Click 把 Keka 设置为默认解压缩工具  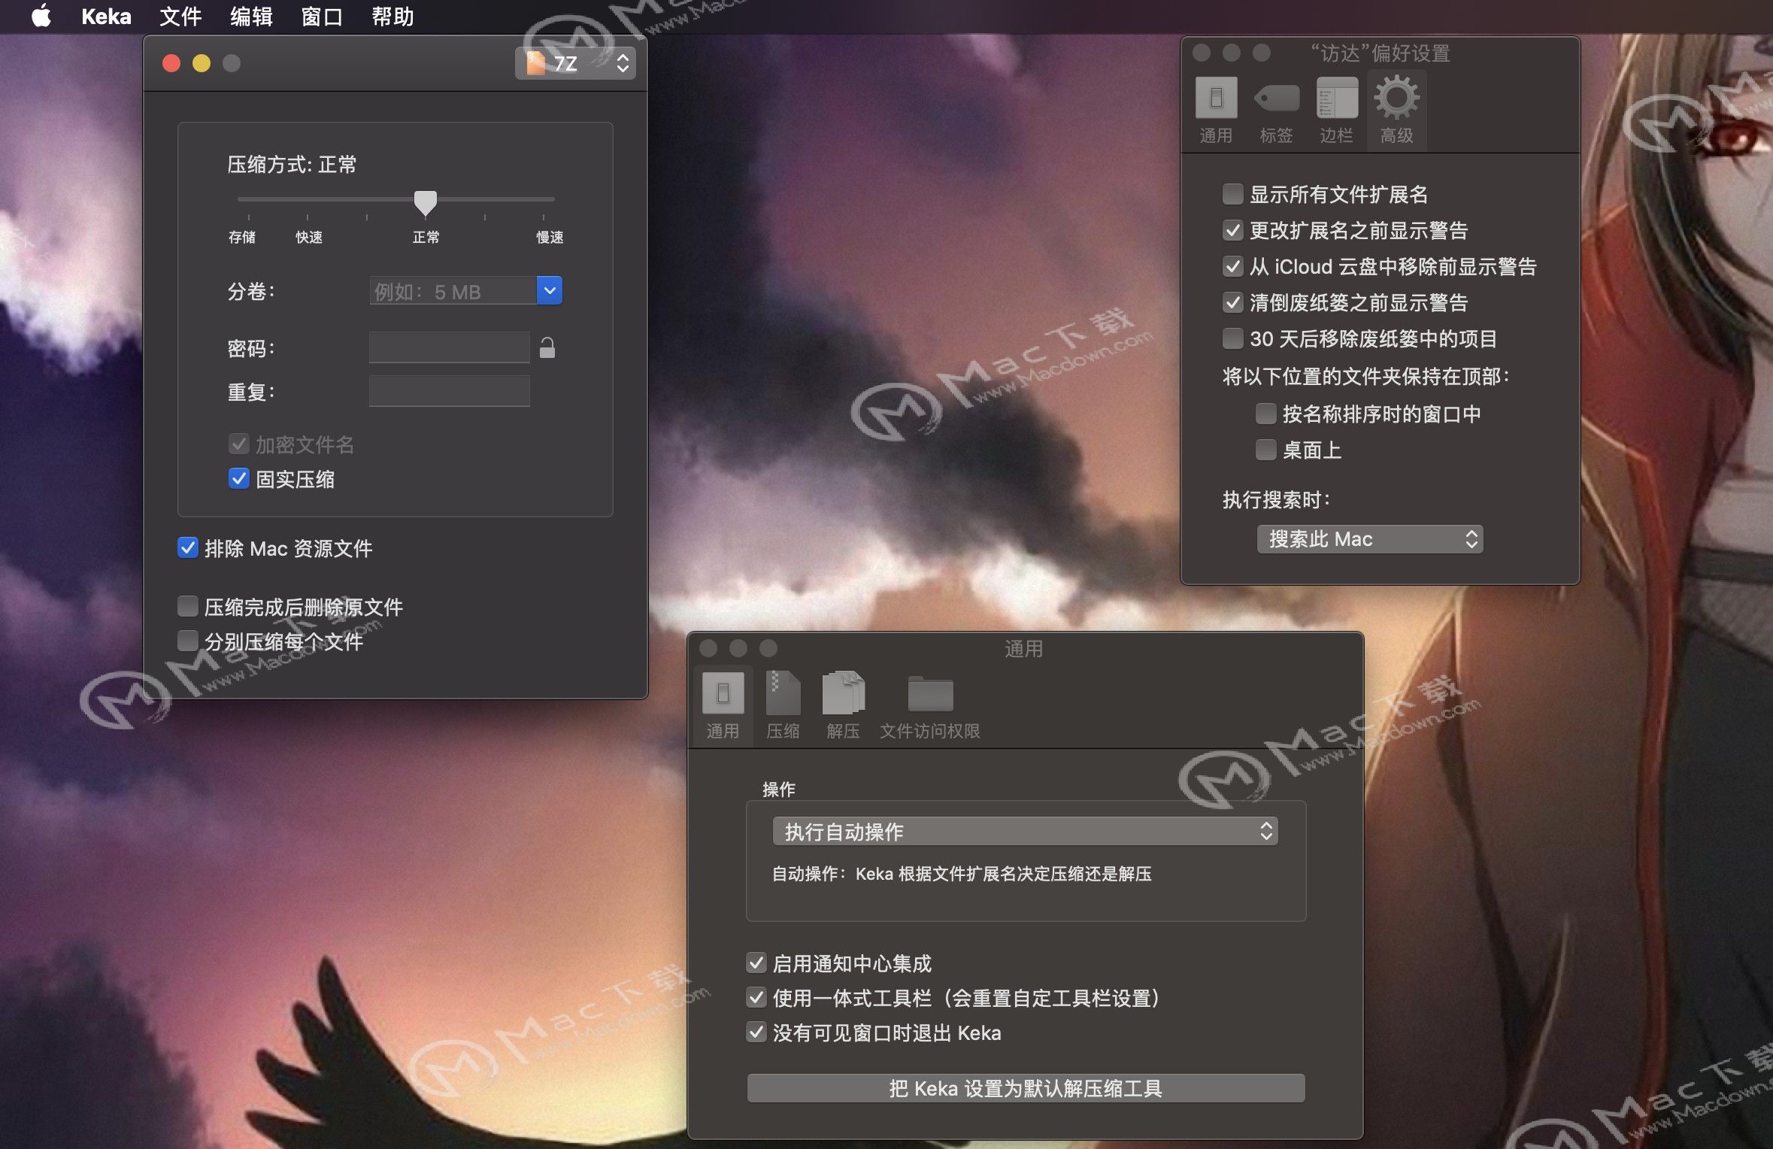[x=1026, y=1087]
